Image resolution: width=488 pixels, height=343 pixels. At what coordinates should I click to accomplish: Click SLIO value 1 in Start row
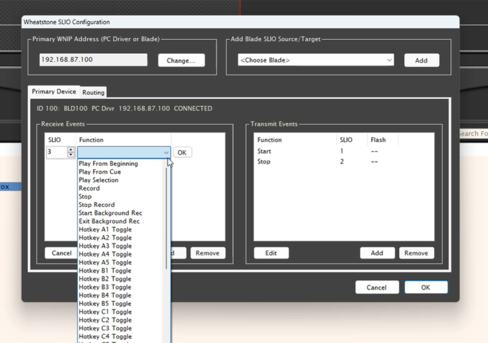point(342,152)
